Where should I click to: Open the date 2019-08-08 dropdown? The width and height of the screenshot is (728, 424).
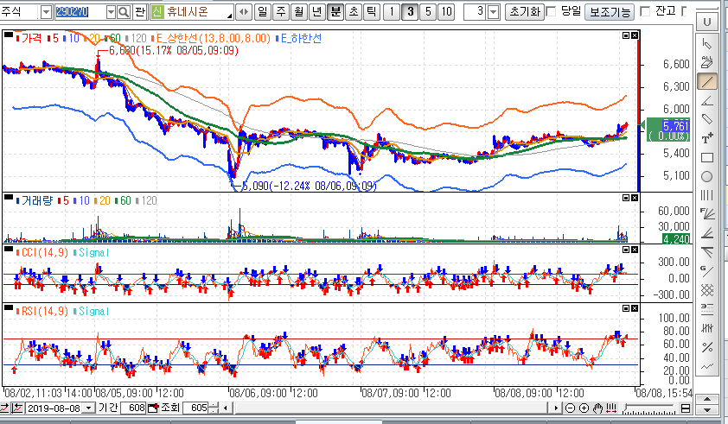pos(89,408)
